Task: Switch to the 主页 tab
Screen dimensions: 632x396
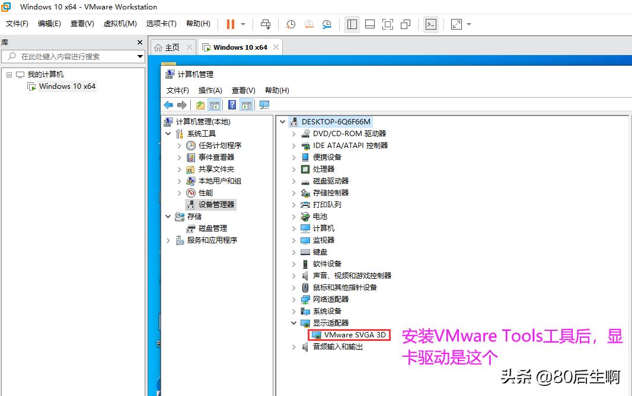Action: pos(173,46)
